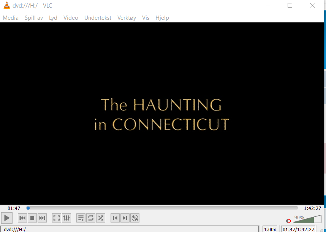The image size is (326, 232).
Task: Jump to previous DVD chapter icon
Action: coord(115,218)
